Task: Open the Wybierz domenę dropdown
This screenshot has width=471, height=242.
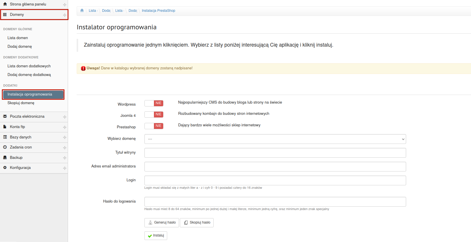Action: [275, 139]
